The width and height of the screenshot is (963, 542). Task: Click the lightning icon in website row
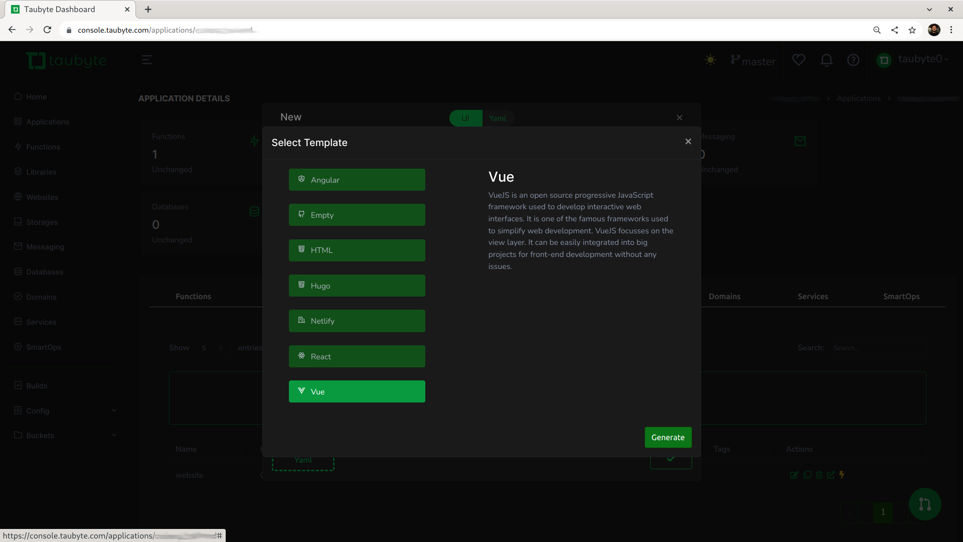842,475
